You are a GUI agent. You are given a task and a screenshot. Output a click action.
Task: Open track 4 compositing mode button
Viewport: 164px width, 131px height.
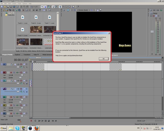click(x=21, y=92)
